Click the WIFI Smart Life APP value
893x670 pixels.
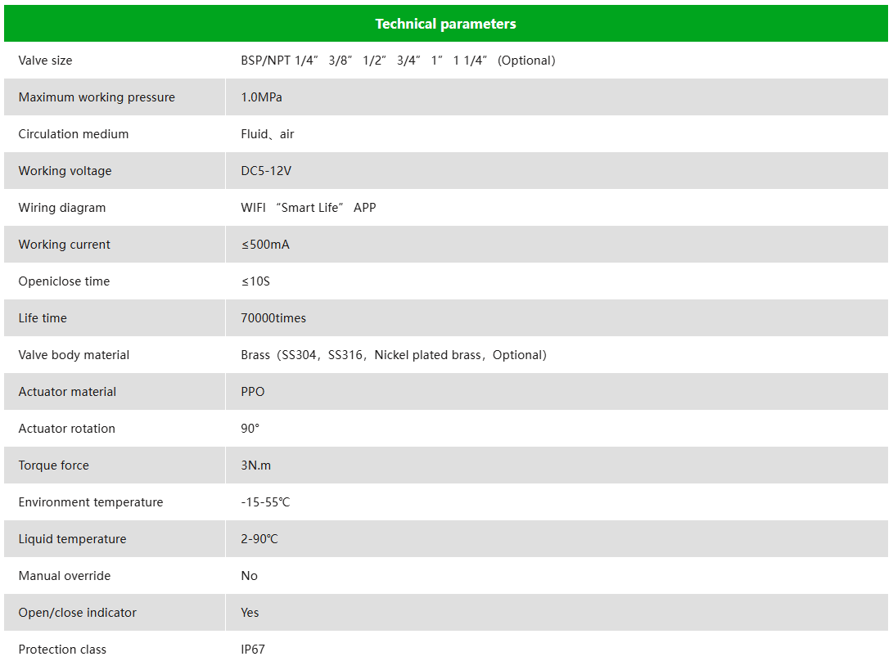click(308, 208)
